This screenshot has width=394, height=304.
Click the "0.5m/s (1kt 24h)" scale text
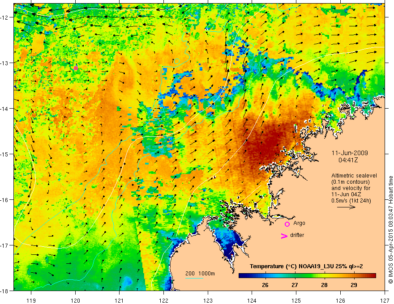(351, 201)
